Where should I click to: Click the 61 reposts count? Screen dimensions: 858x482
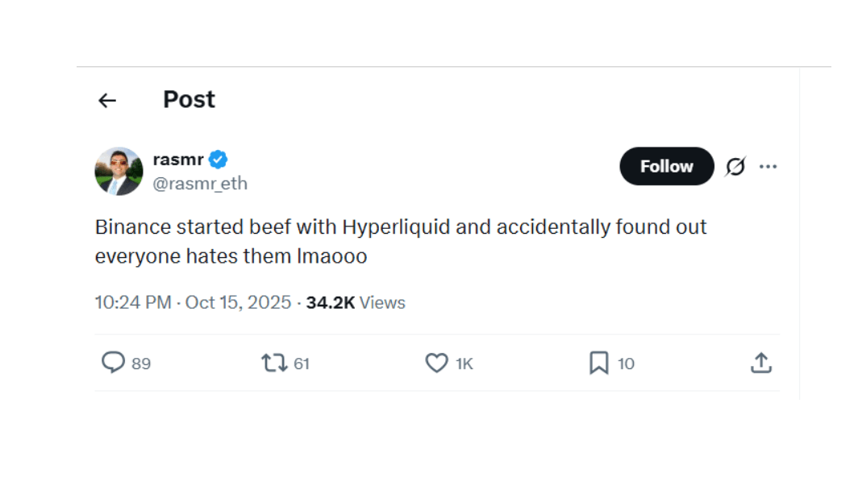[x=302, y=364]
